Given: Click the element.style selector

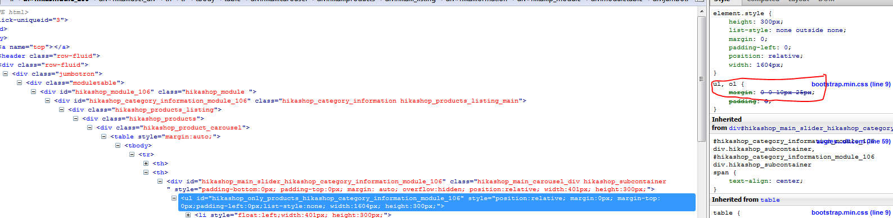Looking at the screenshot, I should [738, 13].
